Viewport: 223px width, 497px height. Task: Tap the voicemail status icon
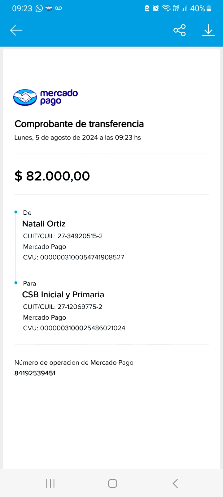click(x=58, y=8)
